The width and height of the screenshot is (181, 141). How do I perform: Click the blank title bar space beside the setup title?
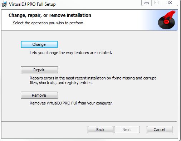98,4
